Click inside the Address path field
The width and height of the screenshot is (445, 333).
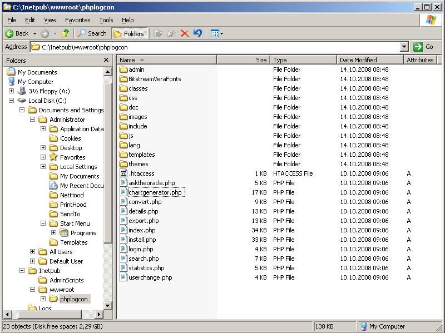(216, 47)
